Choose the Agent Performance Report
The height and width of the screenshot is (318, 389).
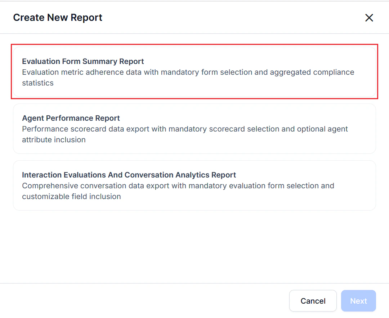tap(194, 129)
